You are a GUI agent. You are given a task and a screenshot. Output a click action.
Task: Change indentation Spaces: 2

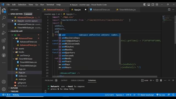point(120,95)
